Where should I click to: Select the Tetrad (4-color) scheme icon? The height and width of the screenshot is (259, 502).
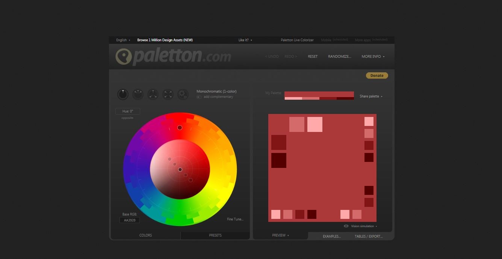pyautogui.click(x=168, y=94)
